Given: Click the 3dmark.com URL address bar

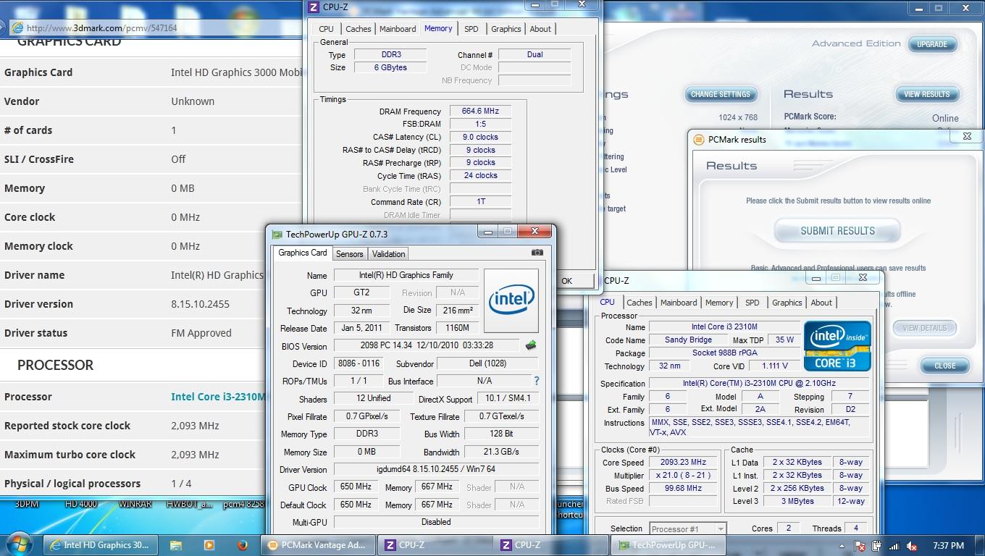Looking at the screenshot, I should pyautogui.click(x=155, y=28).
